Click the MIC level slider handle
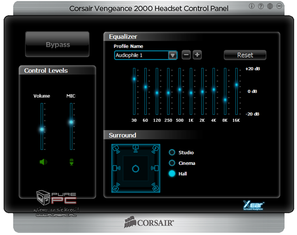The width and height of the screenshot is (297, 235). [x=71, y=122]
